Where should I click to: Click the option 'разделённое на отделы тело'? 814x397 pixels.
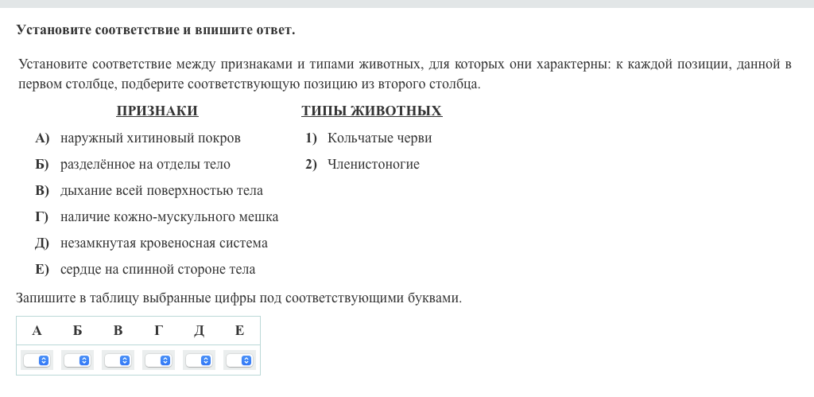[145, 165]
